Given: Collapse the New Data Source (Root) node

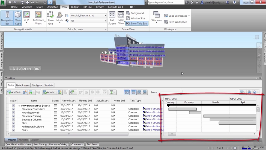Looking at the screenshot, I should (x=19, y=105).
